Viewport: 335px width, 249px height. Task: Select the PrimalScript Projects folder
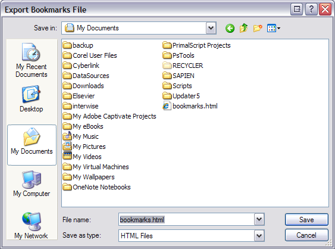(x=196, y=45)
